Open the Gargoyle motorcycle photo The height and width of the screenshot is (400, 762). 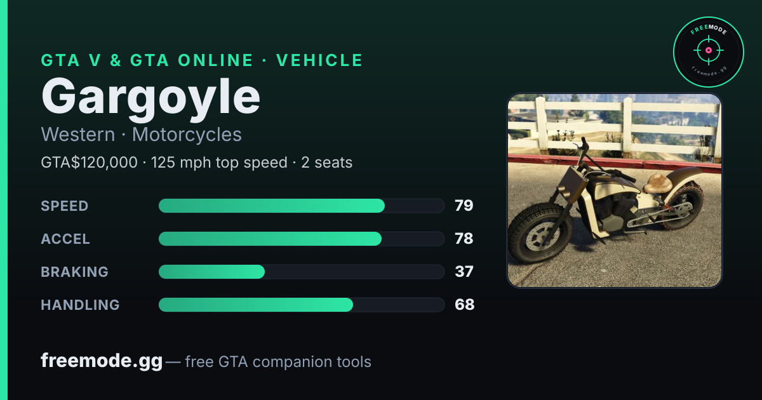click(x=614, y=190)
